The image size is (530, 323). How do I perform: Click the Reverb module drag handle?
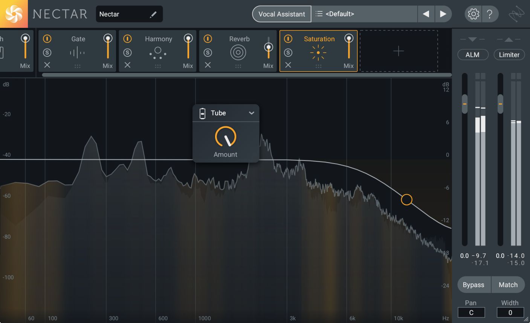tap(238, 66)
